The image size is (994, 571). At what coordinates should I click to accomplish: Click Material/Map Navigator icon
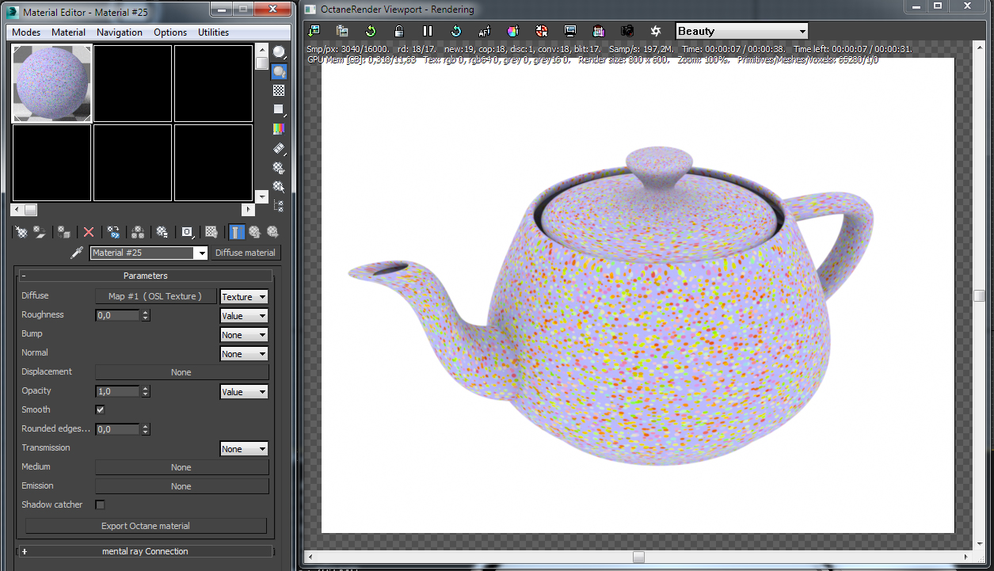coord(279,206)
